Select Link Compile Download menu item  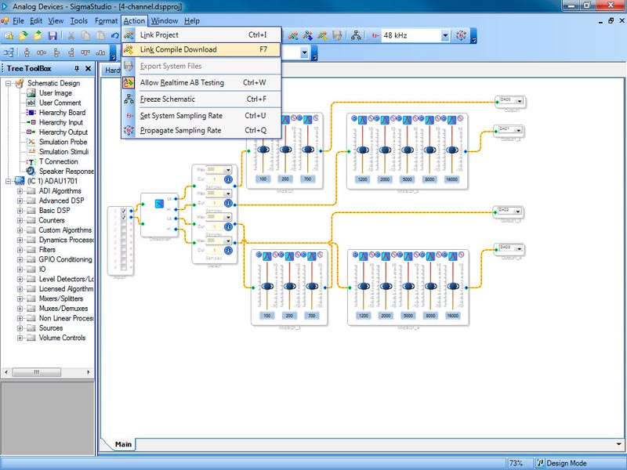point(201,49)
